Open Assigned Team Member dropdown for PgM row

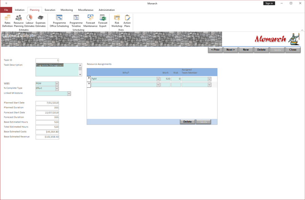(x=209, y=79)
